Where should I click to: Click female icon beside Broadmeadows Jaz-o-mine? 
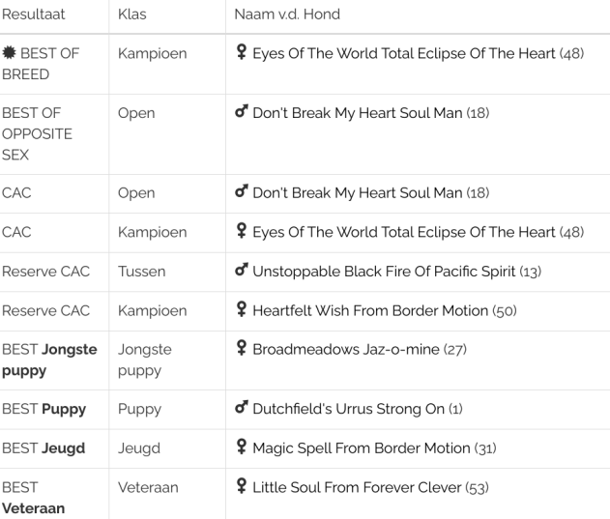[x=242, y=348]
